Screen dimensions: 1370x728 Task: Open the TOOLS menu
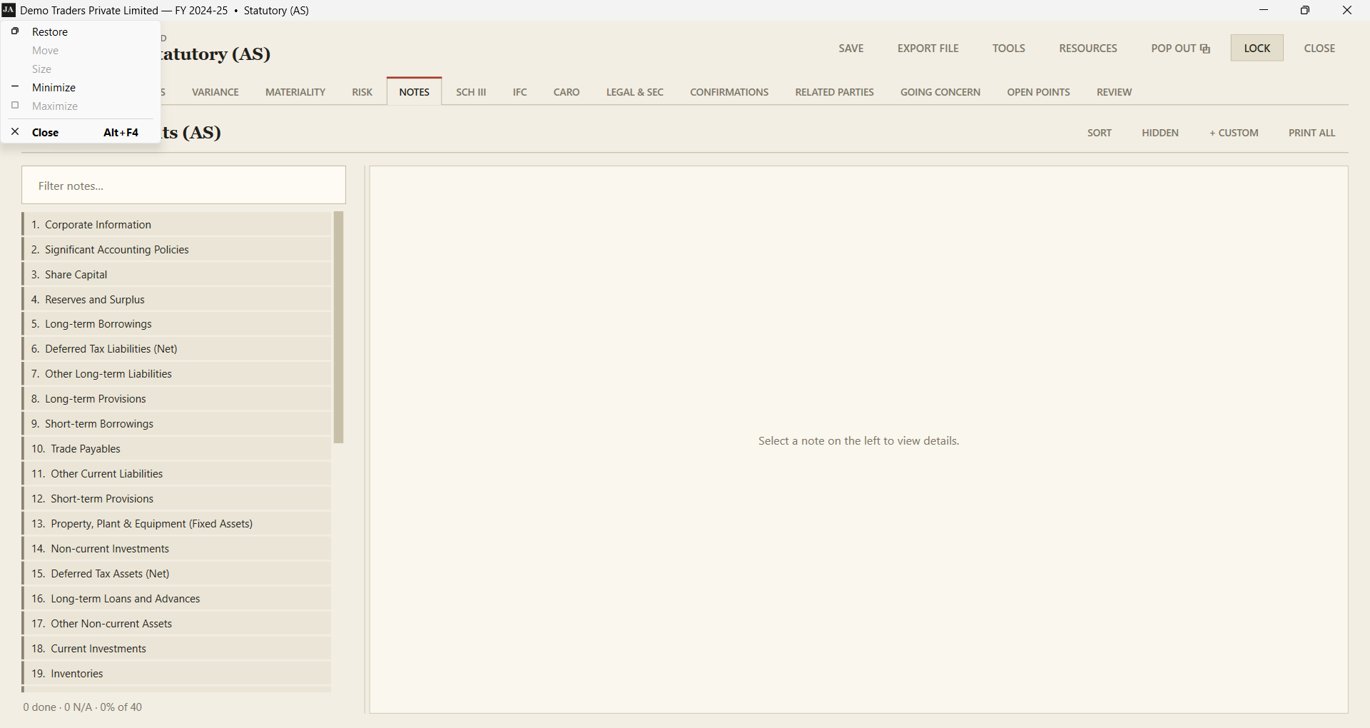pos(1008,48)
